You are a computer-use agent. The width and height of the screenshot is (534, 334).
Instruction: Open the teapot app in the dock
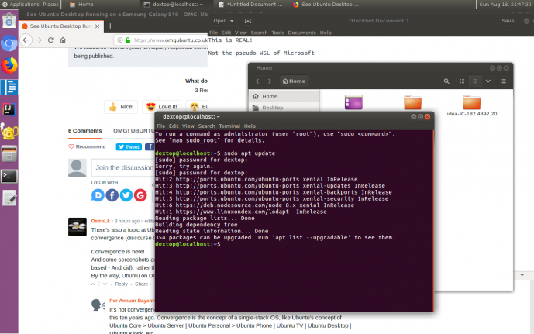[9, 132]
